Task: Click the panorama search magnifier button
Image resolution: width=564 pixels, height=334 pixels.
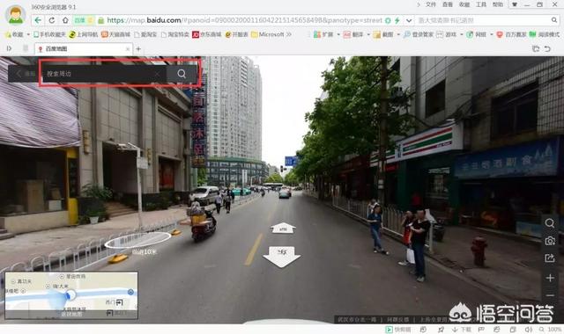Action: coord(182,74)
